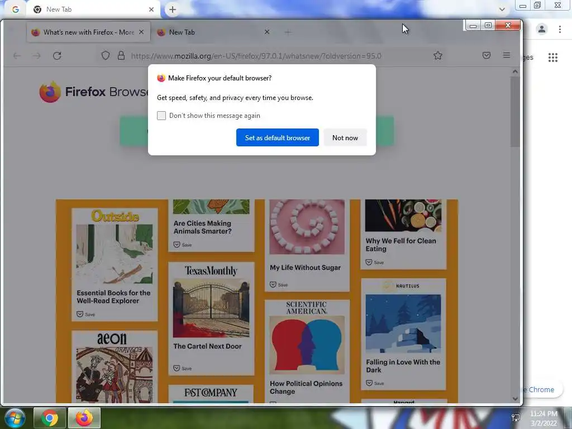
Task: Click the Scientific American heads illustration
Action: coord(307,345)
